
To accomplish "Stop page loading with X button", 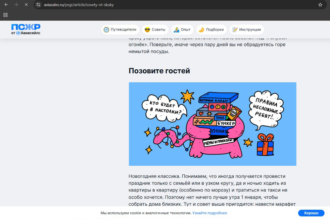I will coord(26,5).
